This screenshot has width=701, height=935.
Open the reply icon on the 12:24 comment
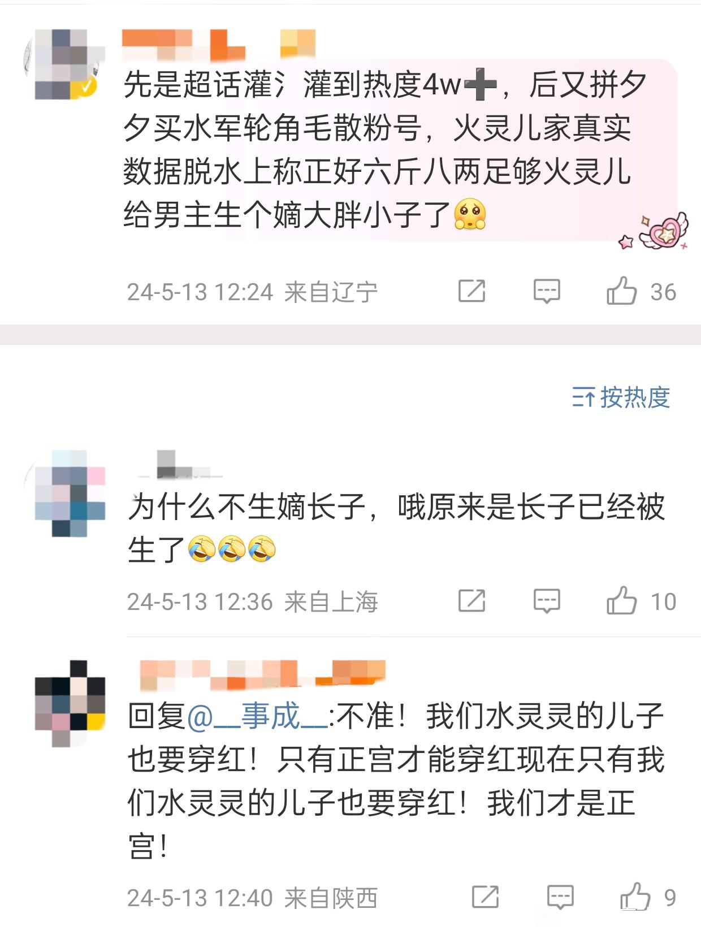point(547,292)
